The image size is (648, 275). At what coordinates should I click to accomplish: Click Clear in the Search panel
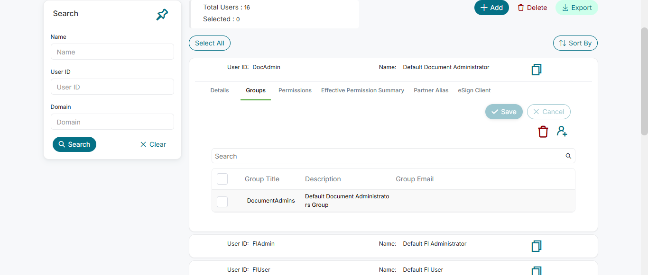pos(153,144)
